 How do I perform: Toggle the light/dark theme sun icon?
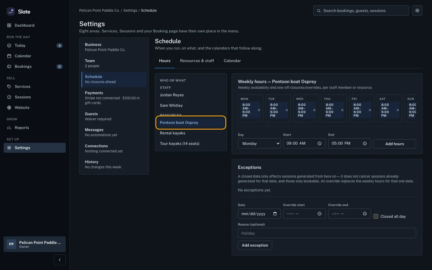tap(417, 10)
